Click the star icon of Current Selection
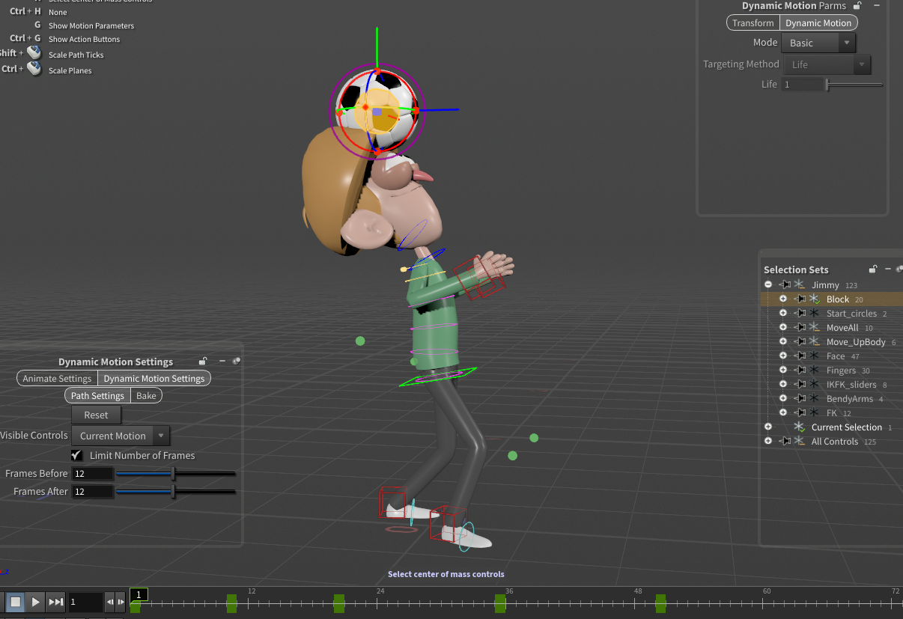Screen dimensions: 903x619 click(x=799, y=427)
